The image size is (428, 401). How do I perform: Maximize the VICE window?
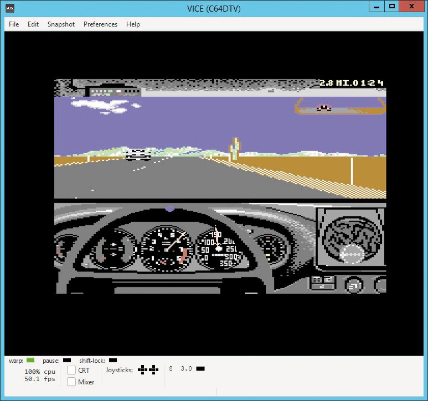[x=391, y=7]
